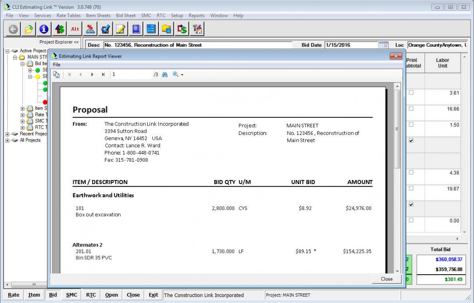Click the export dollar arrow toolbar icon

182,29
